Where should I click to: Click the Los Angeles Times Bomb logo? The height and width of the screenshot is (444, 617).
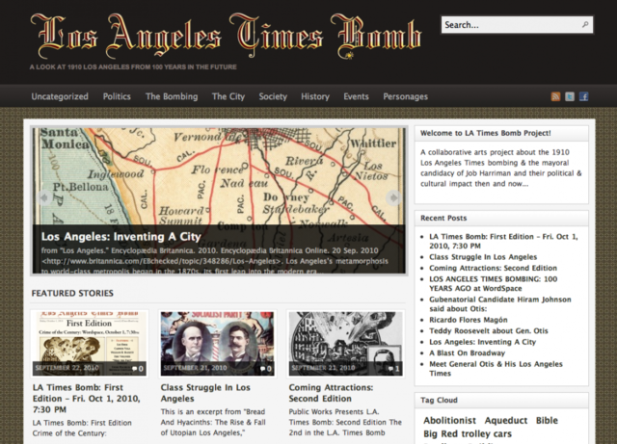(226, 37)
